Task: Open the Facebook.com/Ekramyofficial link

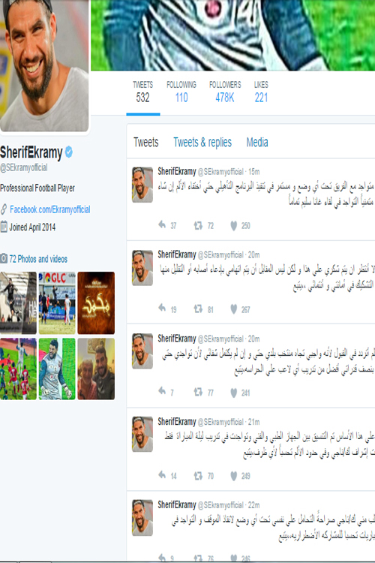Action: [x=50, y=209]
